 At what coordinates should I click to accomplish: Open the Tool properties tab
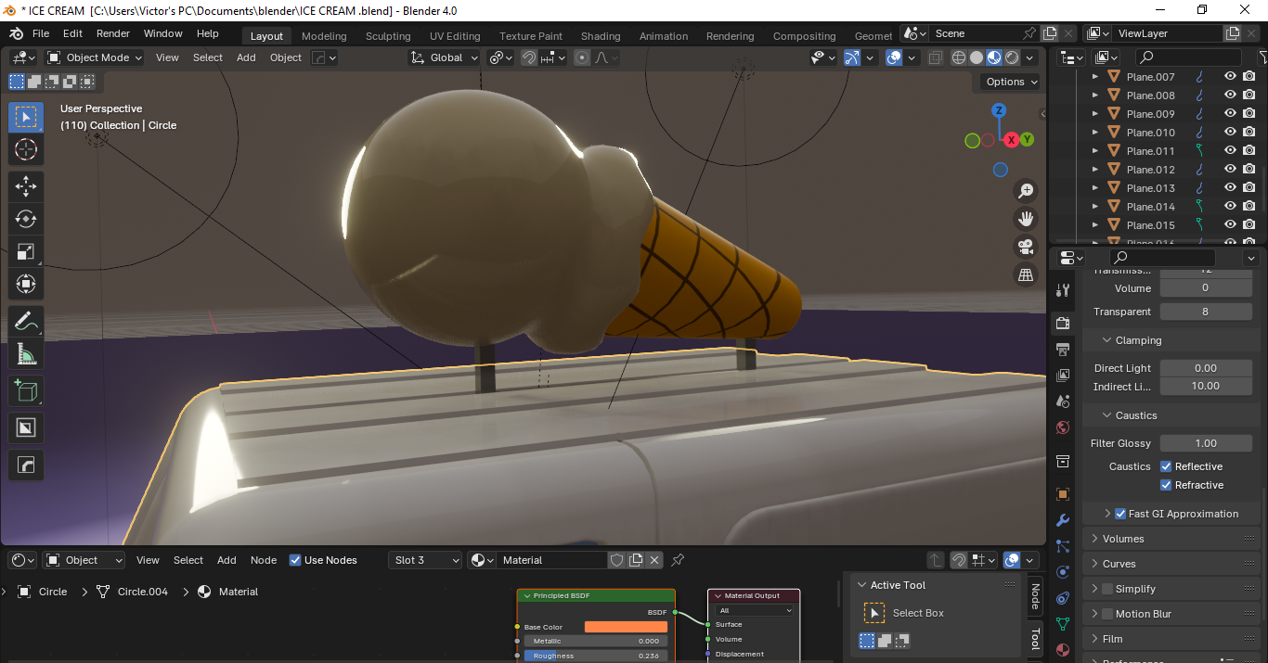[x=1064, y=290]
